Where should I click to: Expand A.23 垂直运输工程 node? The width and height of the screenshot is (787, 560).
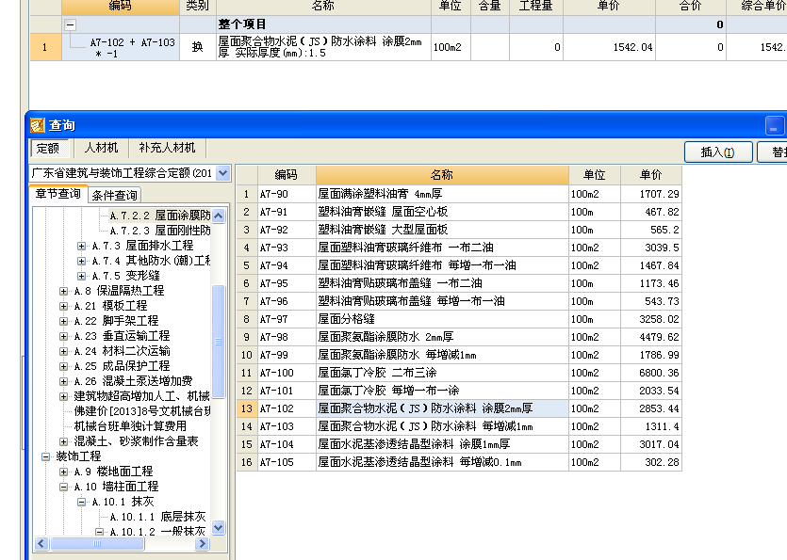(63, 336)
